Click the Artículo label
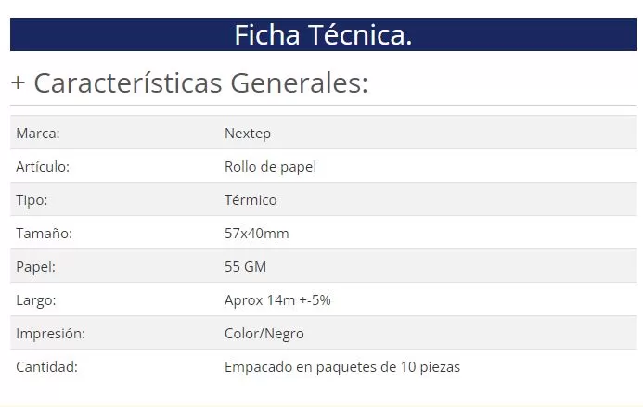Viewport: 643px width, 407px height. (43, 167)
